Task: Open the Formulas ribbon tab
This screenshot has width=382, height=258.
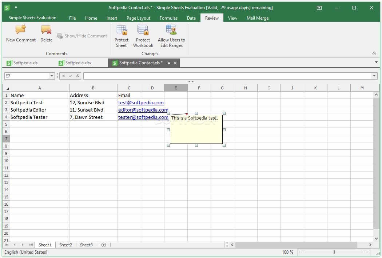Action: coord(168,18)
